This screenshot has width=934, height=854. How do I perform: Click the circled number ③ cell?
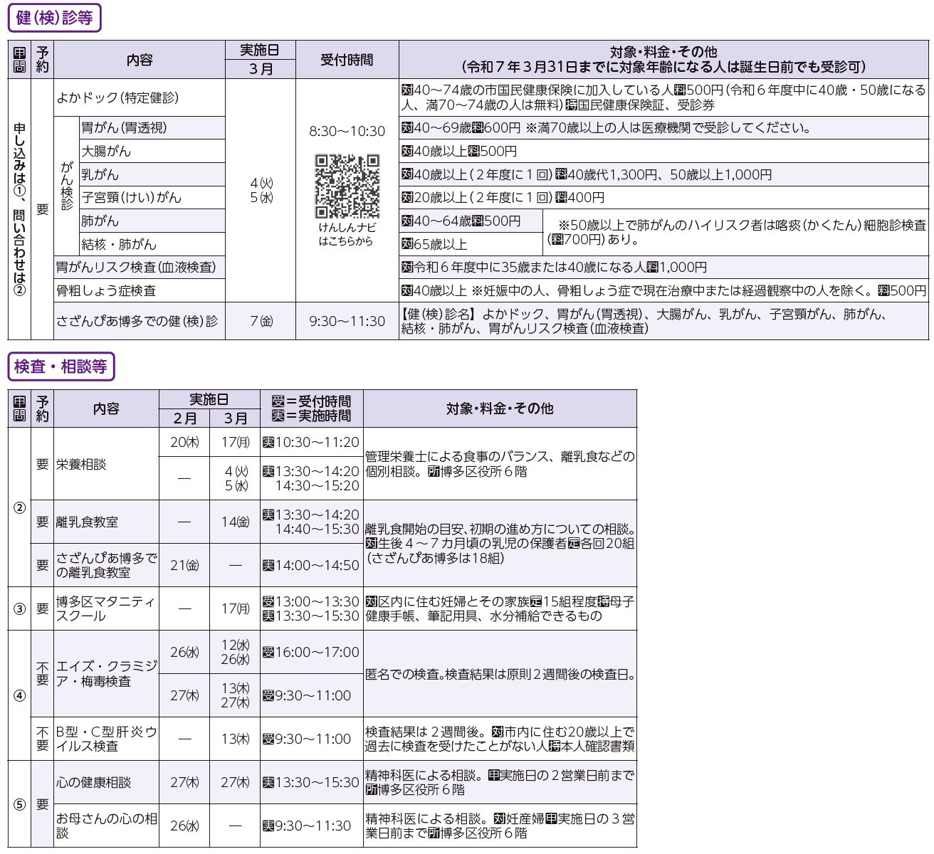click(19, 608)
